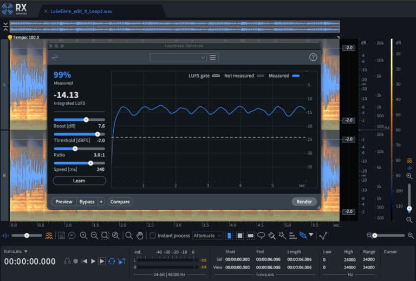Open the preset list menu icon
Screen dimensions: 416x281
(x=213, y=57)
